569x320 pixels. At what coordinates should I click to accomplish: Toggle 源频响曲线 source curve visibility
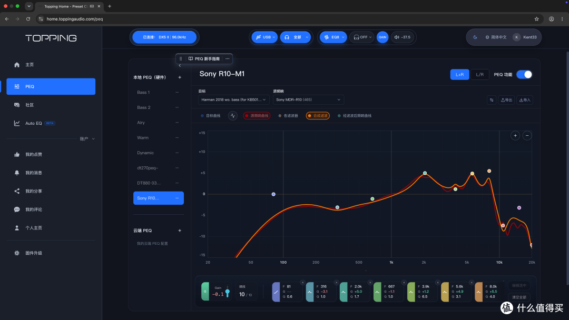click(257, 116)
